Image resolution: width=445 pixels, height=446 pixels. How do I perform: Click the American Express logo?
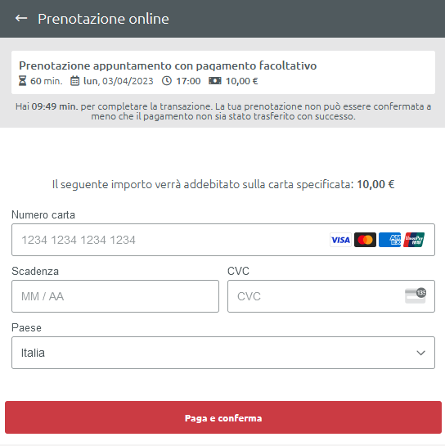[x=389, y=240]
